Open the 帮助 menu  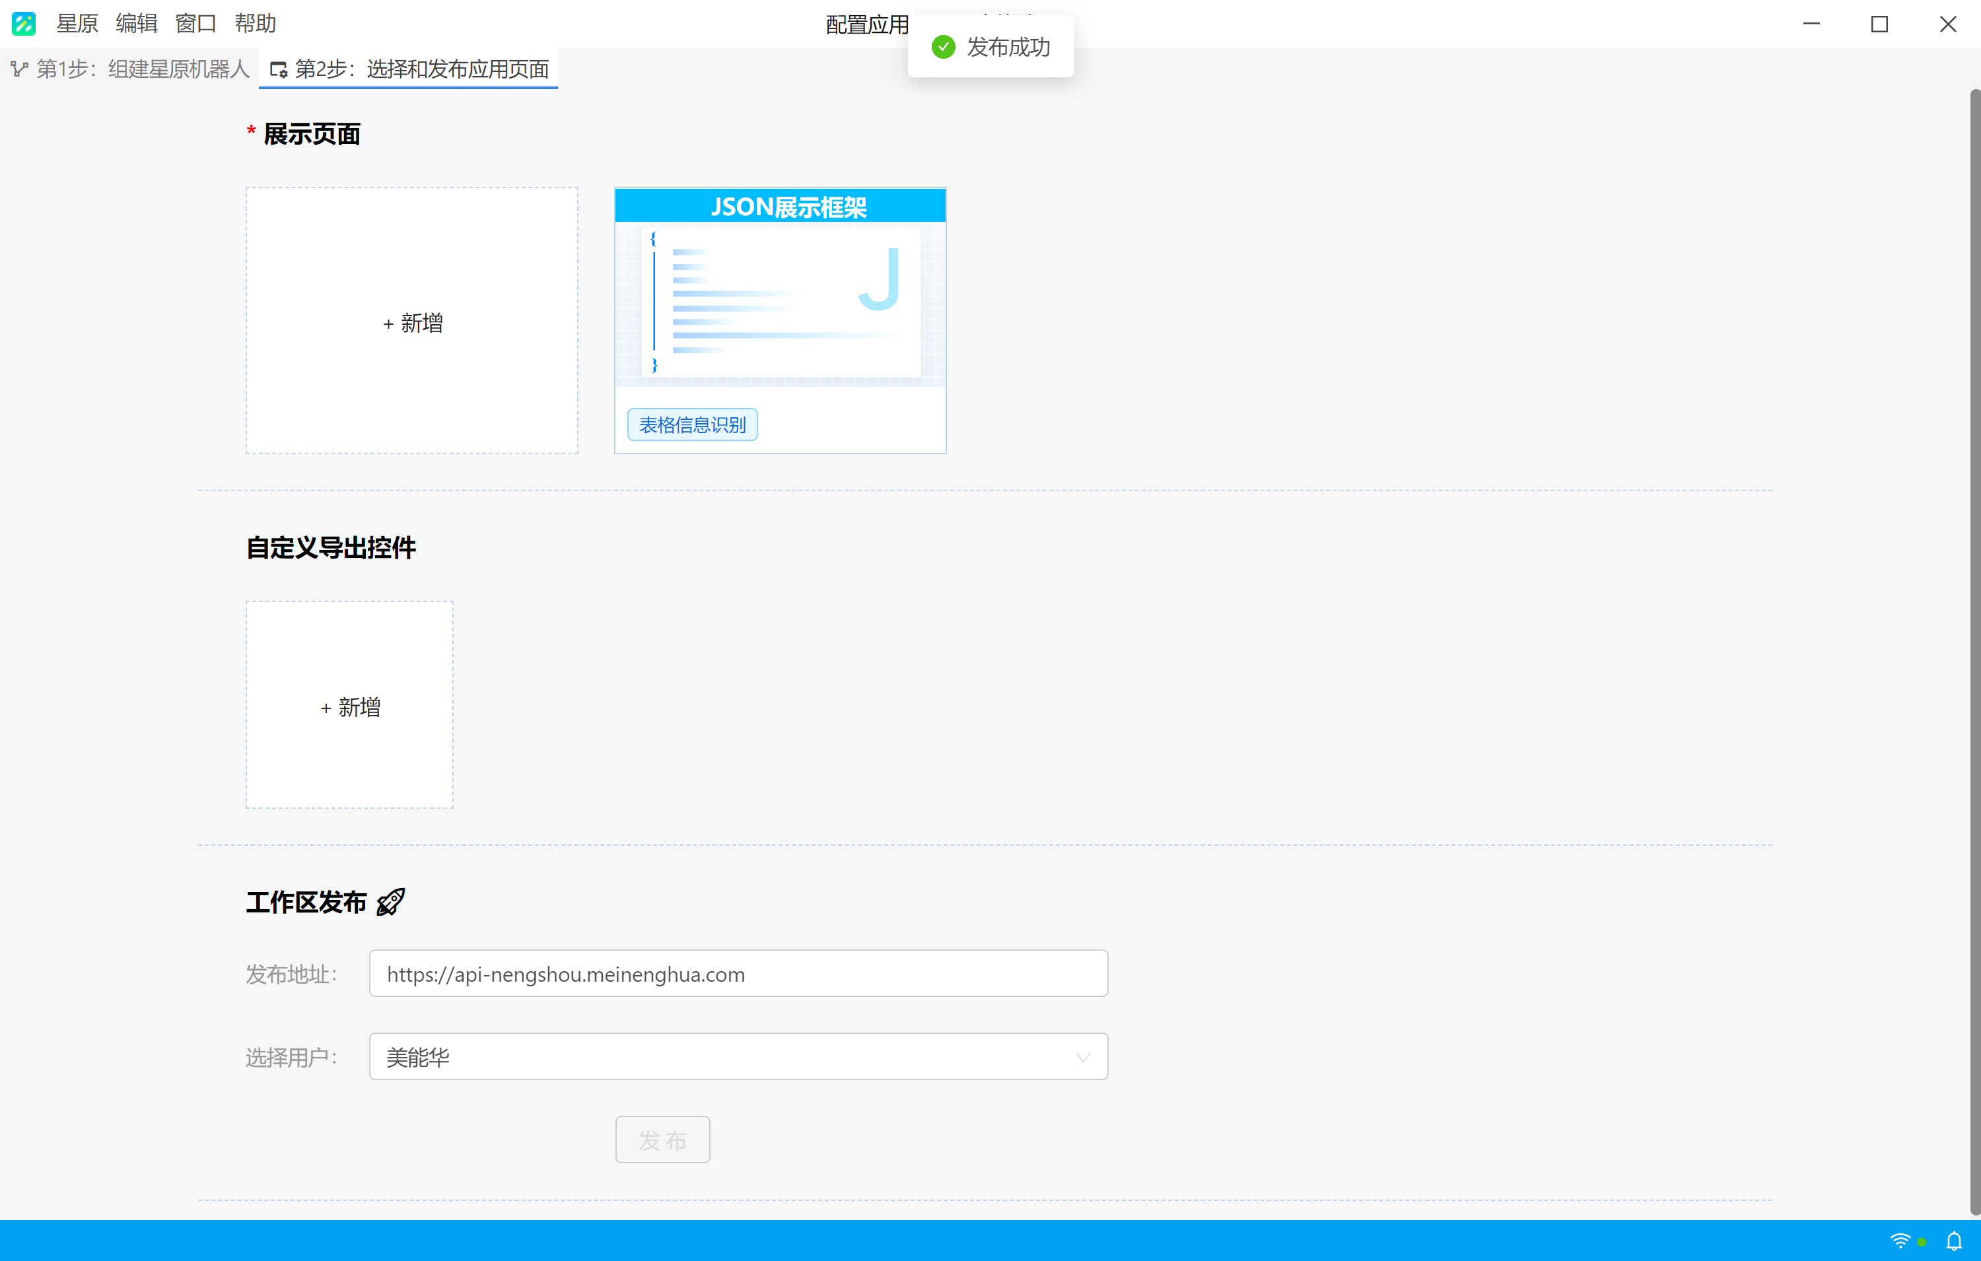[255, 24]
